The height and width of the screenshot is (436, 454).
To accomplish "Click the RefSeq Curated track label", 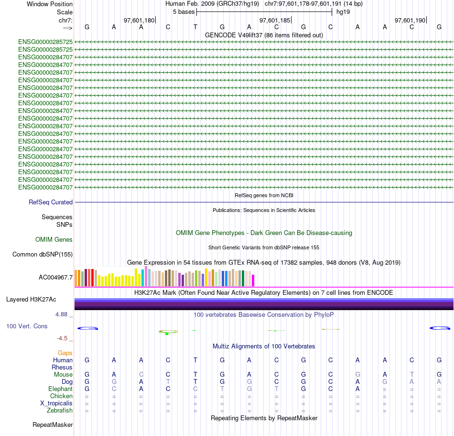I will pyautogui.click(x=50, y=202).
